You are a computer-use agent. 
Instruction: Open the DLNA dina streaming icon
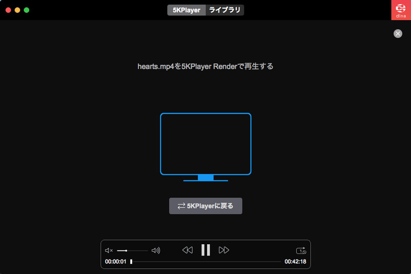(x=401, y=10)
